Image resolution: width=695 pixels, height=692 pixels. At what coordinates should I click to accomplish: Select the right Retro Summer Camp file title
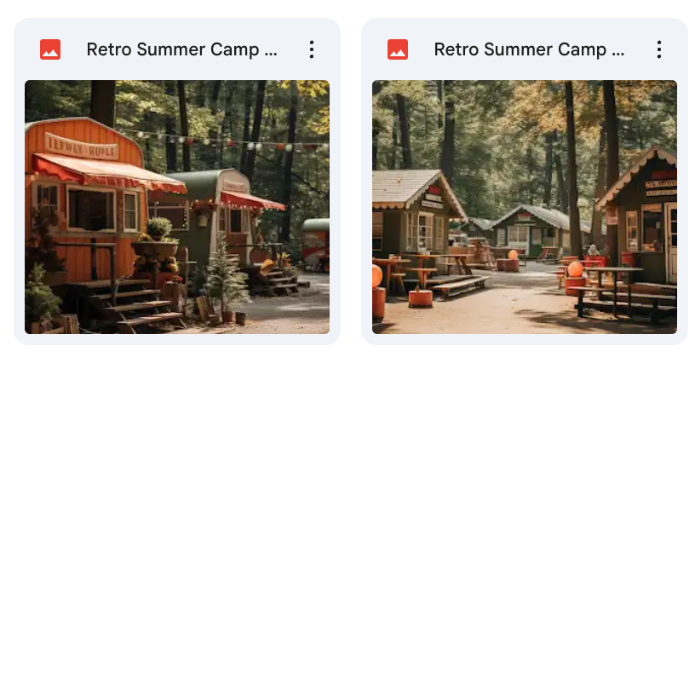pyautogui.click(x=529, y=49)
